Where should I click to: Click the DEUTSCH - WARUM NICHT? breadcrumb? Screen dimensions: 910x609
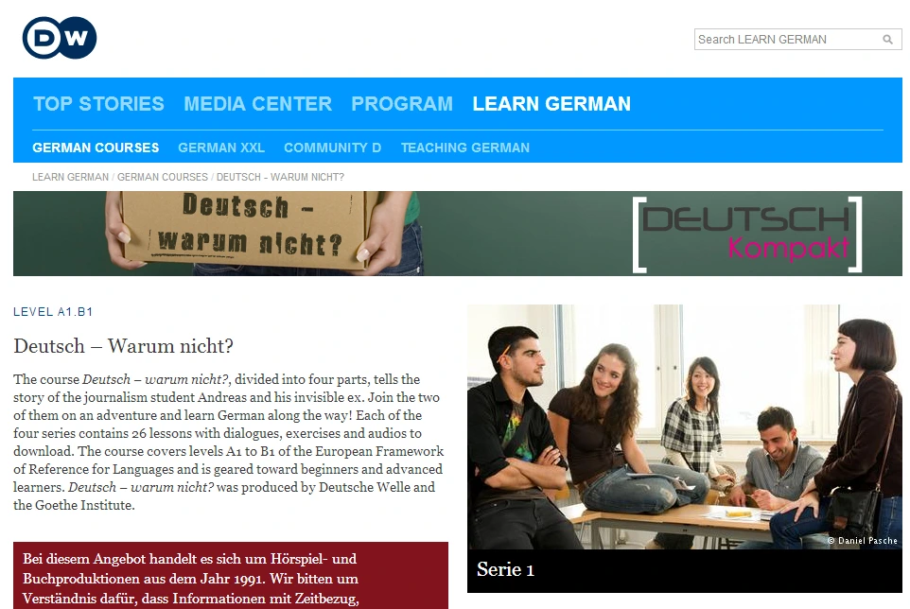280,177
